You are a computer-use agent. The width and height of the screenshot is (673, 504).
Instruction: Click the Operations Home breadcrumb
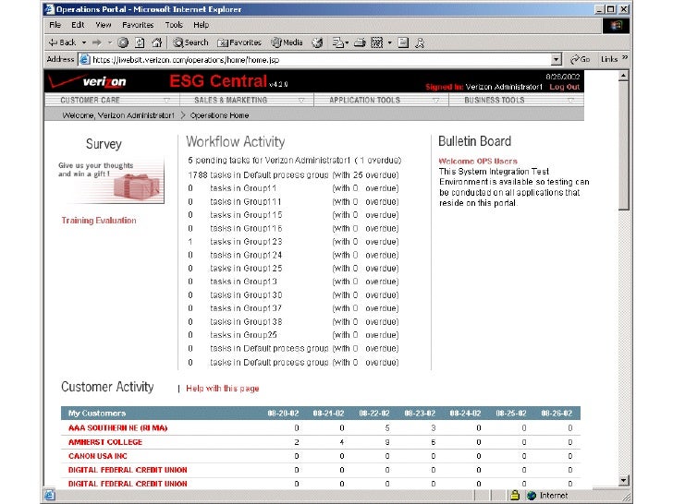[219, 115]
